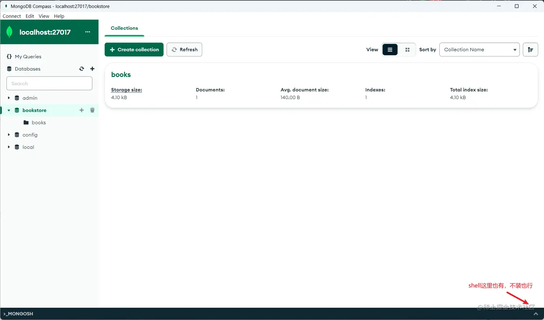The height and width of the screenshot is (320, 544).
Task: Minimize the MongoDB Compass window
Action: tap(499, 6)
